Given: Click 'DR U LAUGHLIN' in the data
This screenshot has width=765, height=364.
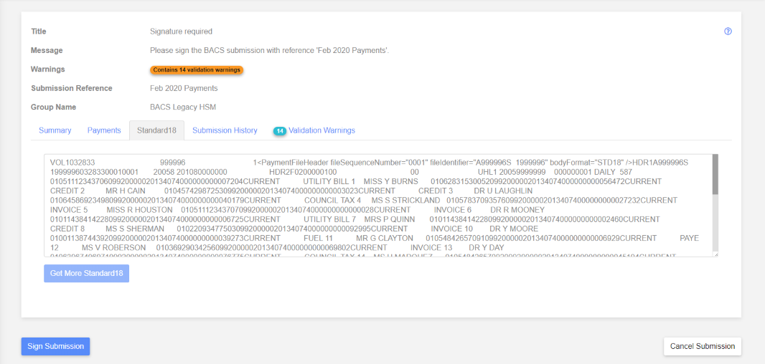Looking at the screenshot, I should click(504, 191).
